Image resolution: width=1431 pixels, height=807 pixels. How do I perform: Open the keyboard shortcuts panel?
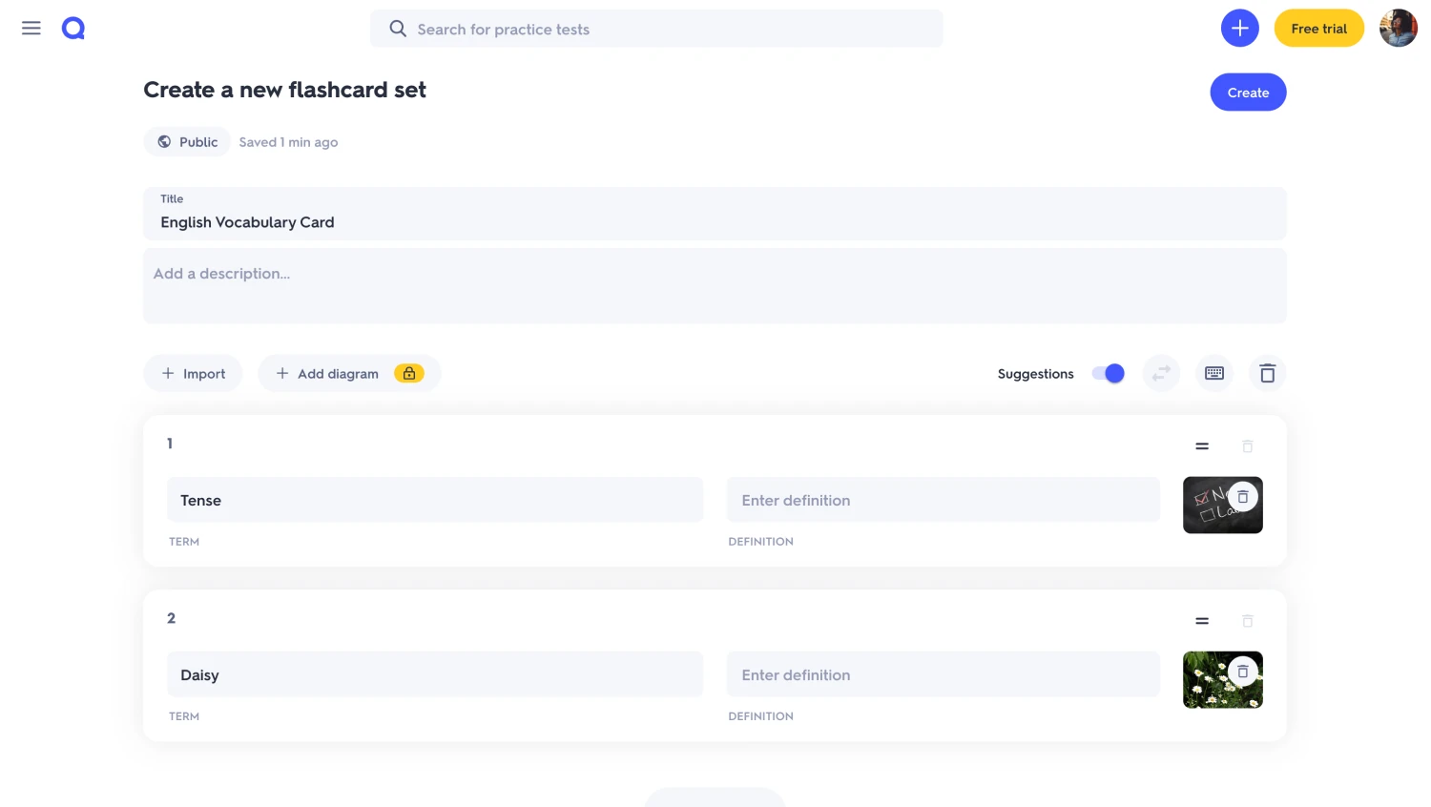(x=1213, y=373)
